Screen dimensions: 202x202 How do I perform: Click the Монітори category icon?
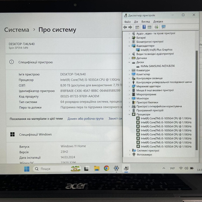pos(134,98)
